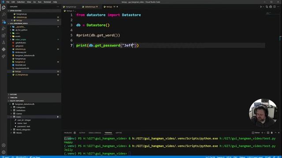
Task: Click Live Share in status bar
Action: click(x=35, y=157)
